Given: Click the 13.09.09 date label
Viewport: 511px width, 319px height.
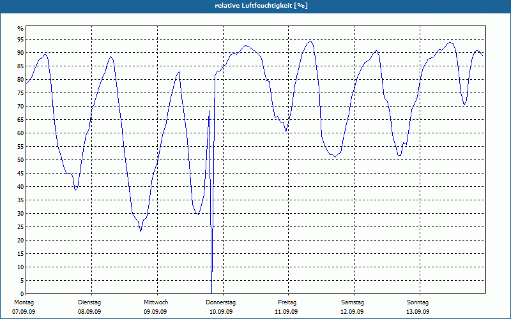Looking at the screenshot, I should (x=418, y=312).
